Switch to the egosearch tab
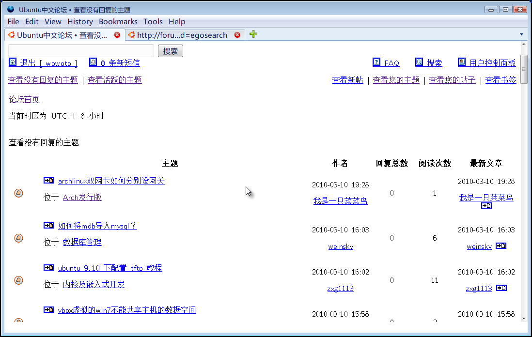 [x=185, y=35]
